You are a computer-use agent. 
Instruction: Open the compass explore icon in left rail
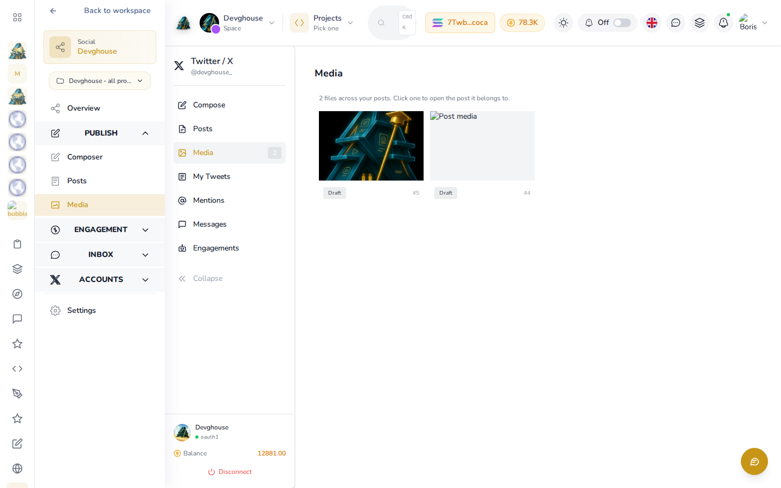point(17,294)
